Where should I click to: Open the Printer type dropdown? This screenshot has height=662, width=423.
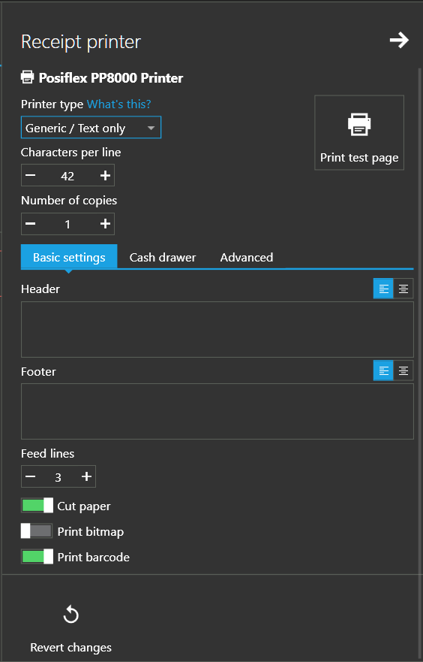[x=91, y=128]
